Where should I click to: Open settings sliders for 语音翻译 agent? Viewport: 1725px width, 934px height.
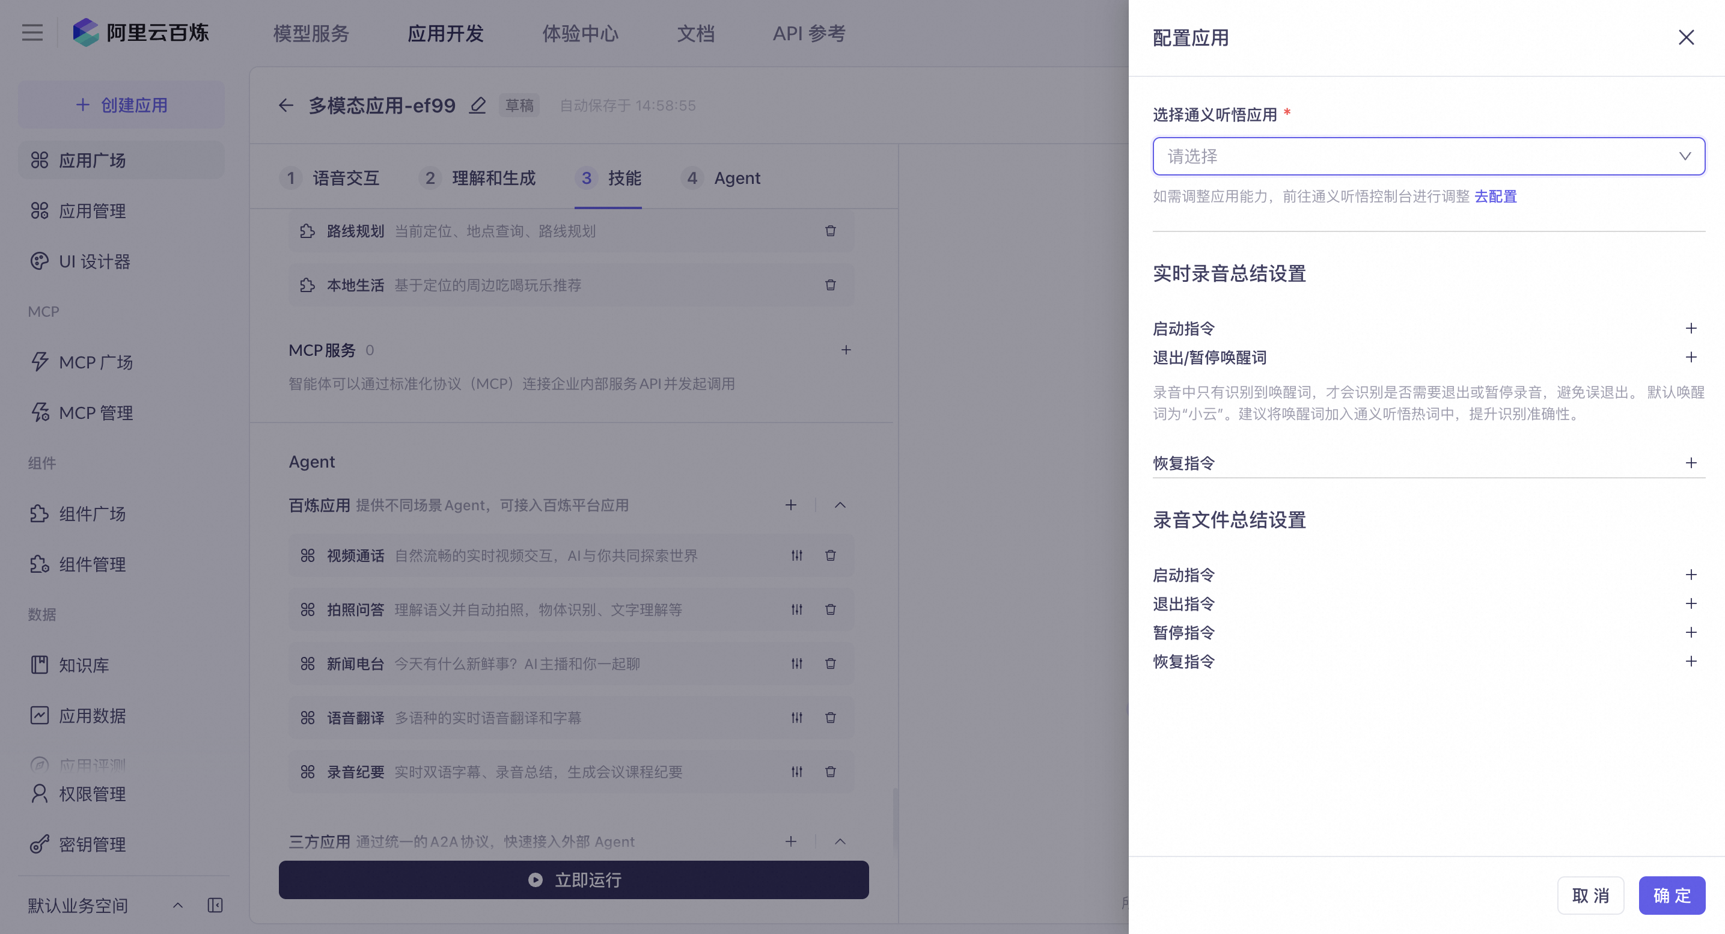(x=796, y=718)
